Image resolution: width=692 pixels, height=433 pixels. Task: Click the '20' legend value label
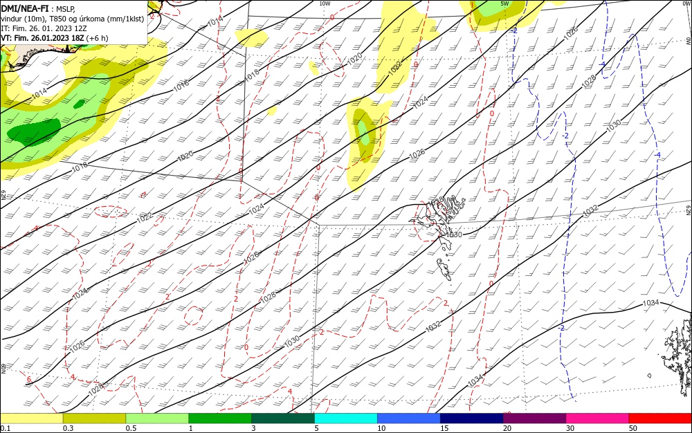point(507,428)
